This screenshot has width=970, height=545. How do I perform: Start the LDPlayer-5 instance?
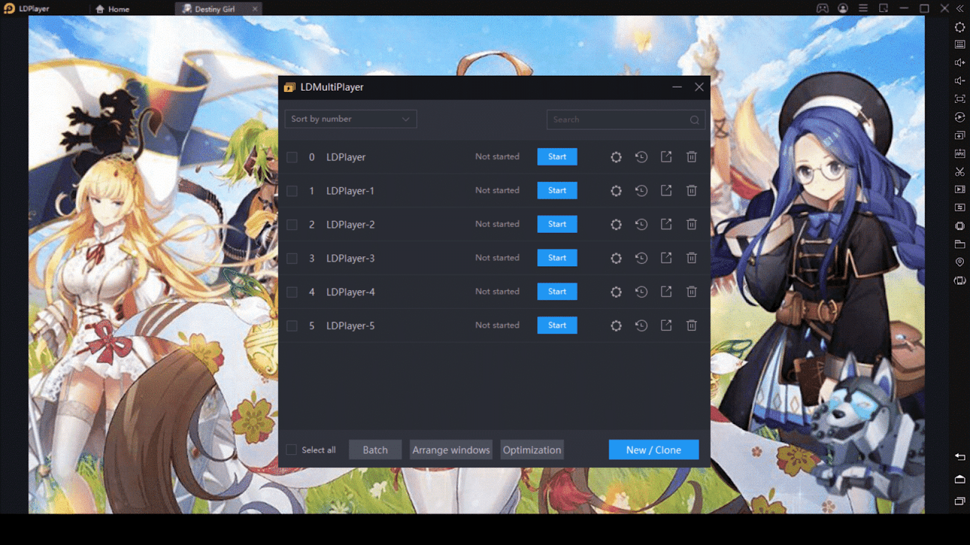pos(557,325)
